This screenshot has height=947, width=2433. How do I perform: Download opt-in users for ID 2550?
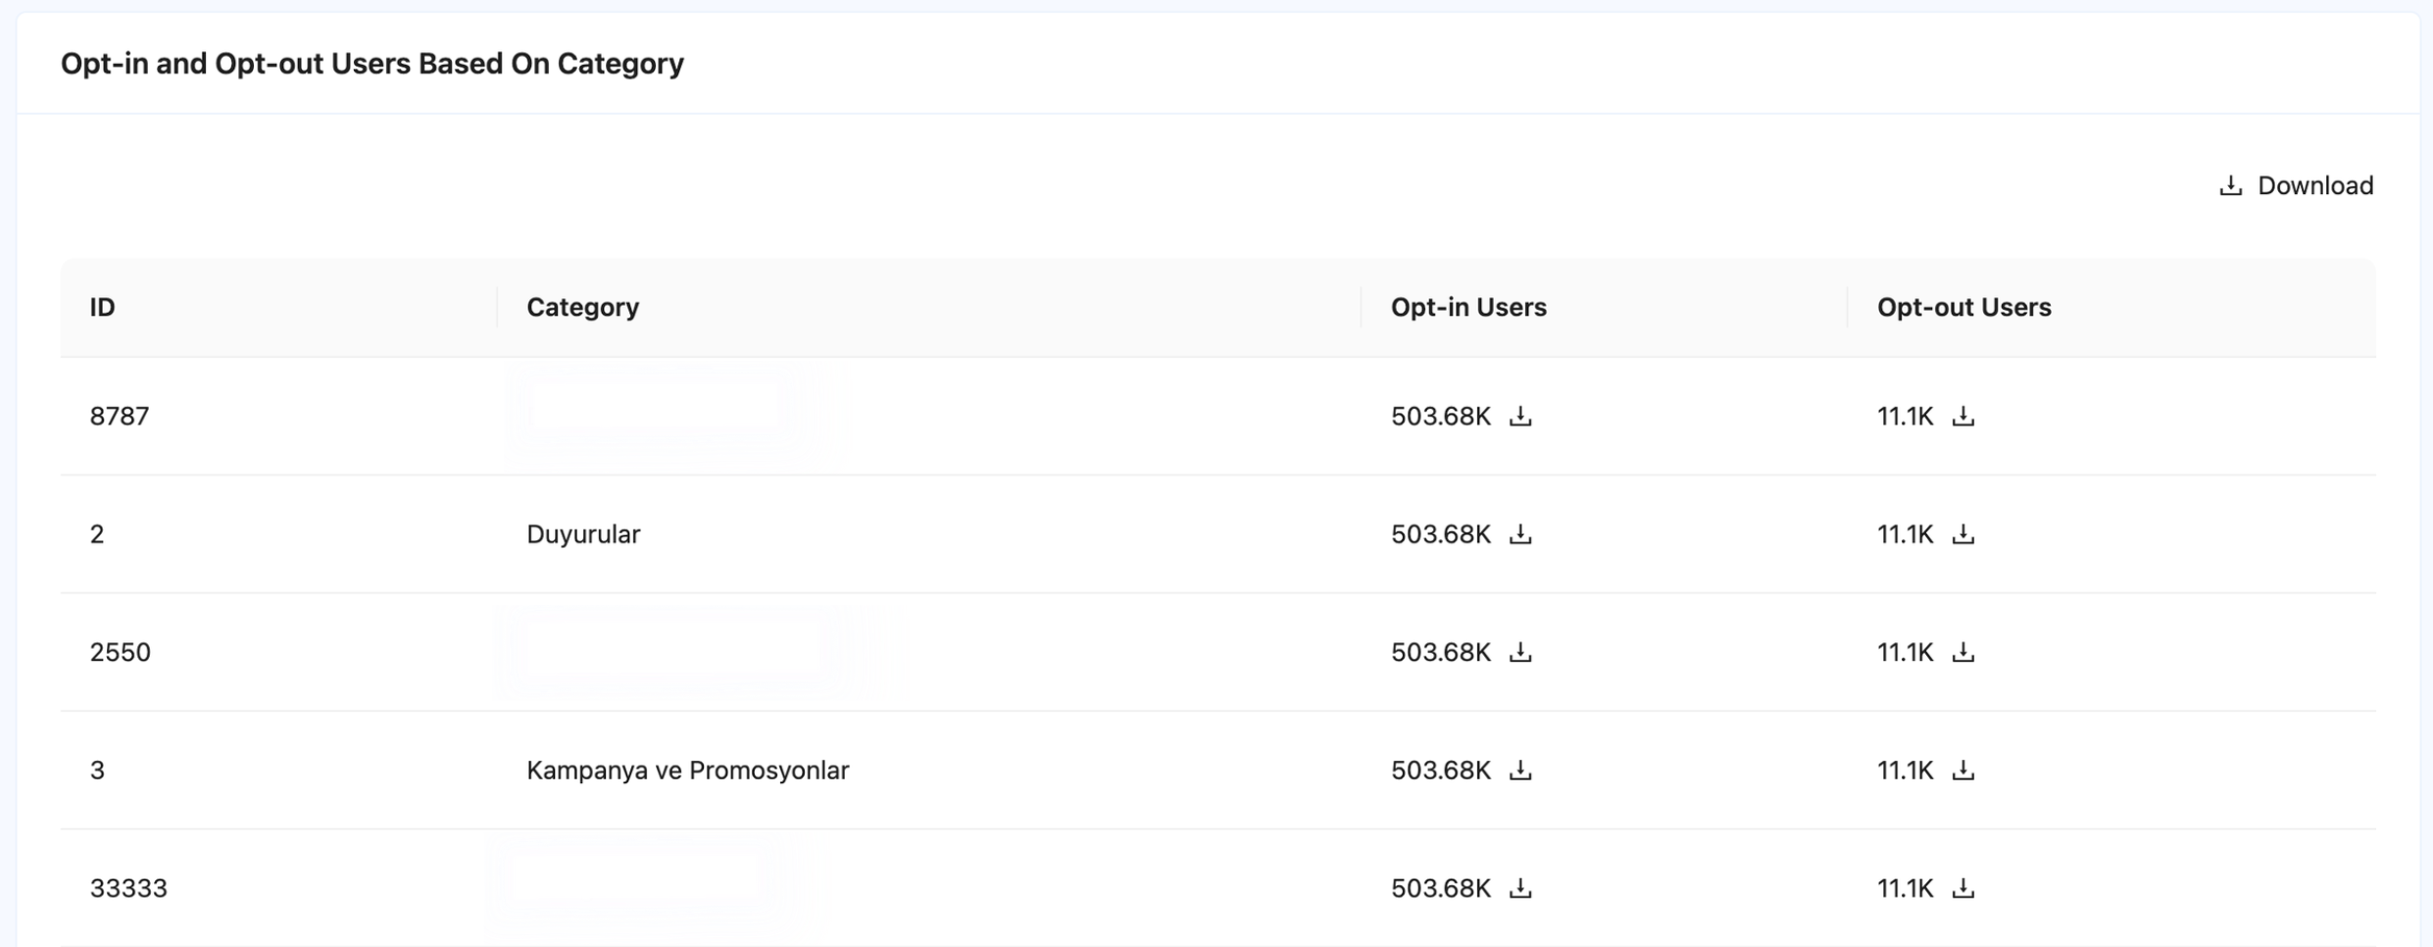click(1519, 652)
